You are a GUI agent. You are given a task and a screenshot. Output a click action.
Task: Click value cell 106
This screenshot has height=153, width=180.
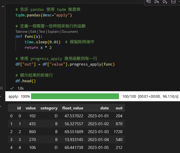pyautogui.click(x=33, y=147)
